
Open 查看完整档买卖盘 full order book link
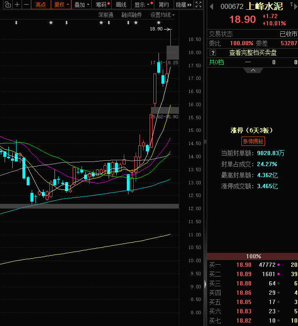tap(253, 53)
